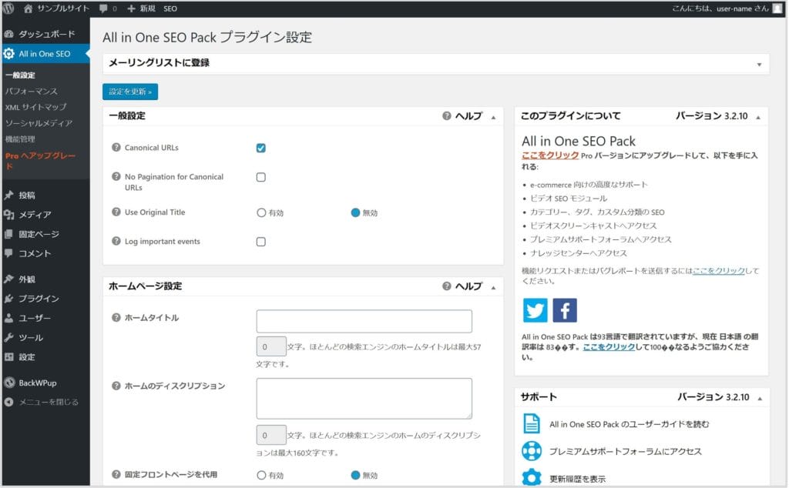Collapse the サポート panel arrow
The width and height of the screenshot is (789, 488).
tap(759, 399)
